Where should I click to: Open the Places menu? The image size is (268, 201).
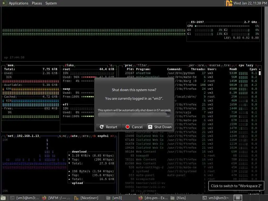click(37, 3)
